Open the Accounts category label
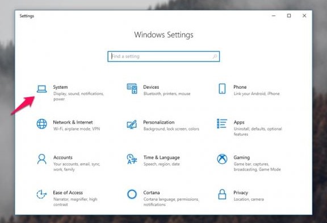This screenshot has height=223, width=327. [63, 158]
